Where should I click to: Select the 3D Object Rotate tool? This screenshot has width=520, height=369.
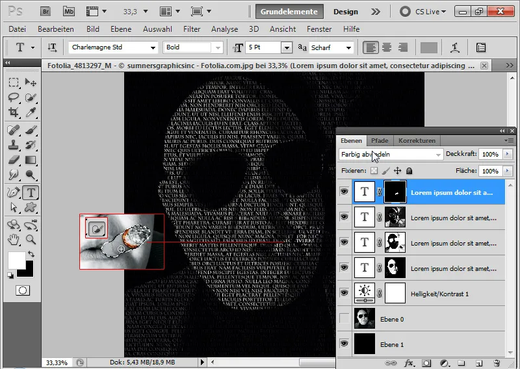pyautogui.click(x=14, y=225)
